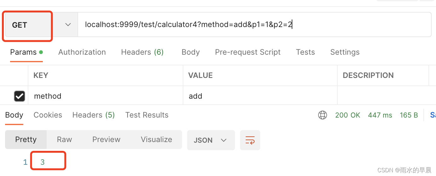Viewport: 436px width, 176px height.
Task: Switch to Raw response view
Action: coord(64,140)
